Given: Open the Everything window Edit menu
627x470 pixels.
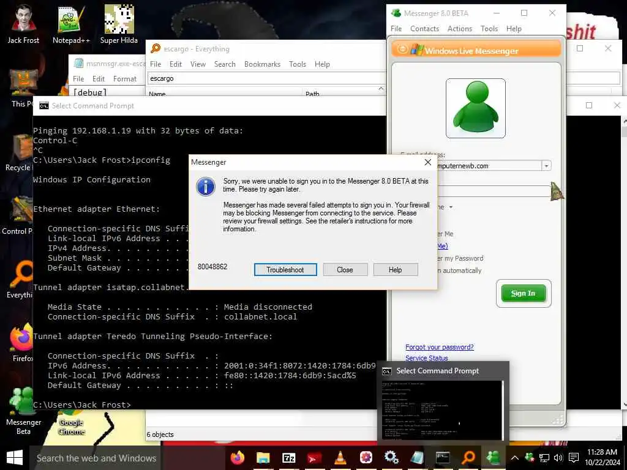Looking at the screenshot, I should pyautogui.click(x=175, y=64).
